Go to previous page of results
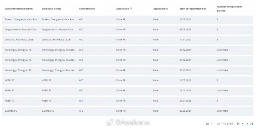The width and height of the screenshot is (256, 128). coord(243,124)
